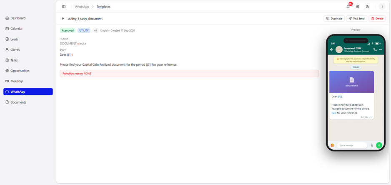Open the user avatar menu
Viewport: 391px width, 185px height.
point(382,7)
